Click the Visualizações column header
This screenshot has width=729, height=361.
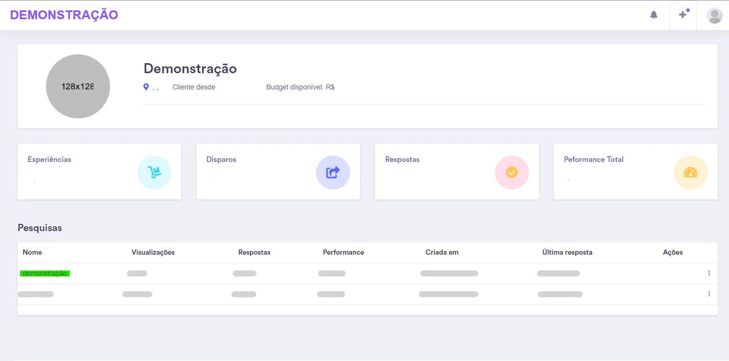(153, 252)
